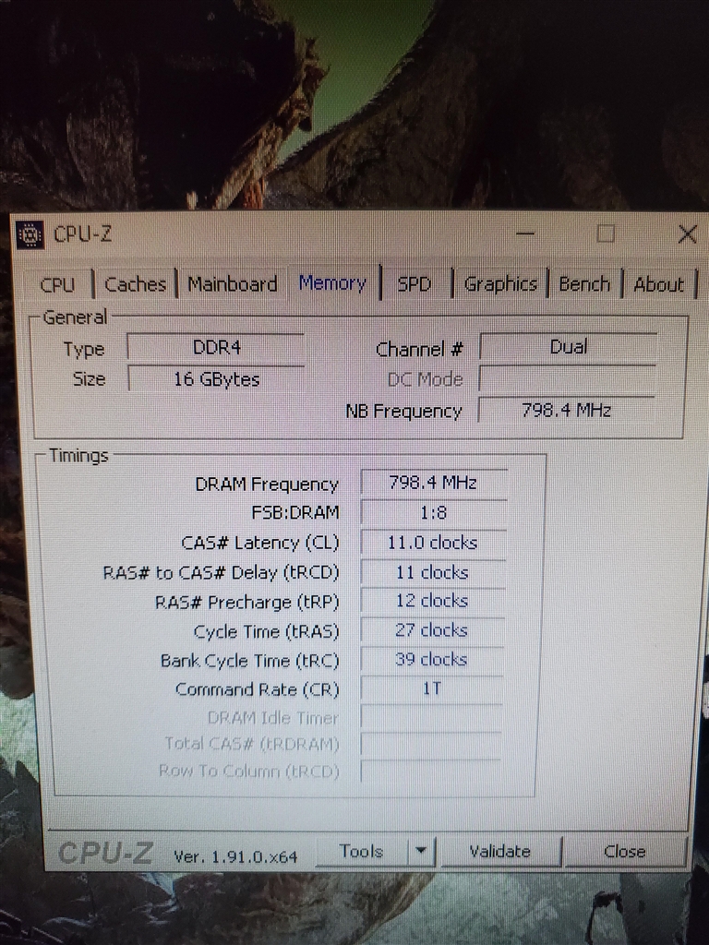Click the Command Rate 1T value
Screen dimensions: 709x945
tap(432, 688)
